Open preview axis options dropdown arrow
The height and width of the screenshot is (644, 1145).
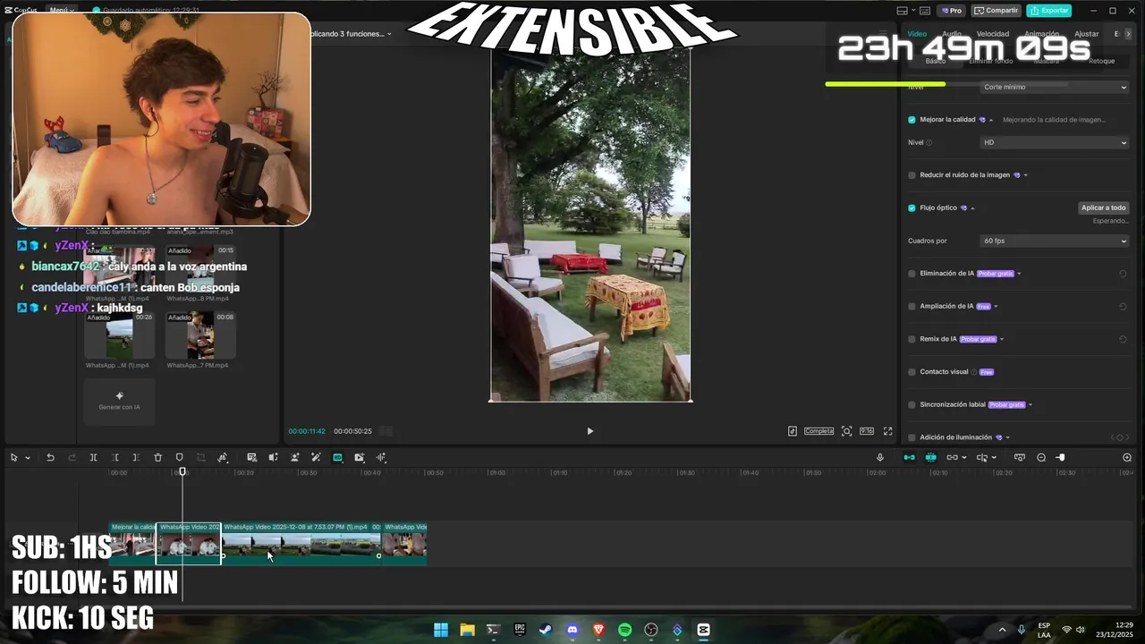[x=994, y=458]
